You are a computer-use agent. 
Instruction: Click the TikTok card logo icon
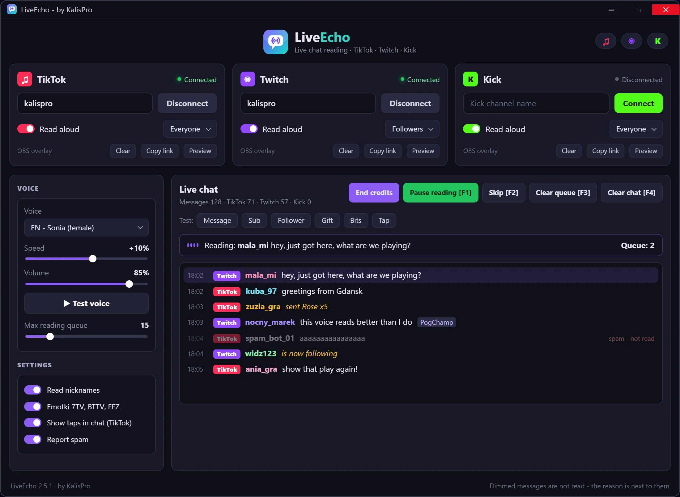[x=25, y=79]
